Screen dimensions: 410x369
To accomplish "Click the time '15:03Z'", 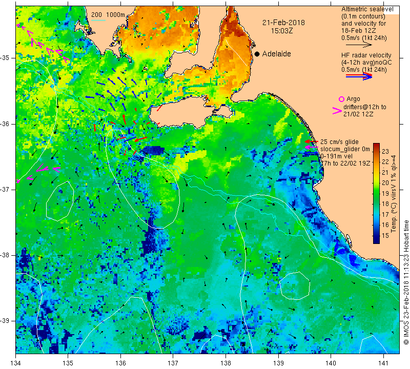I will click(x=281, y=31).
